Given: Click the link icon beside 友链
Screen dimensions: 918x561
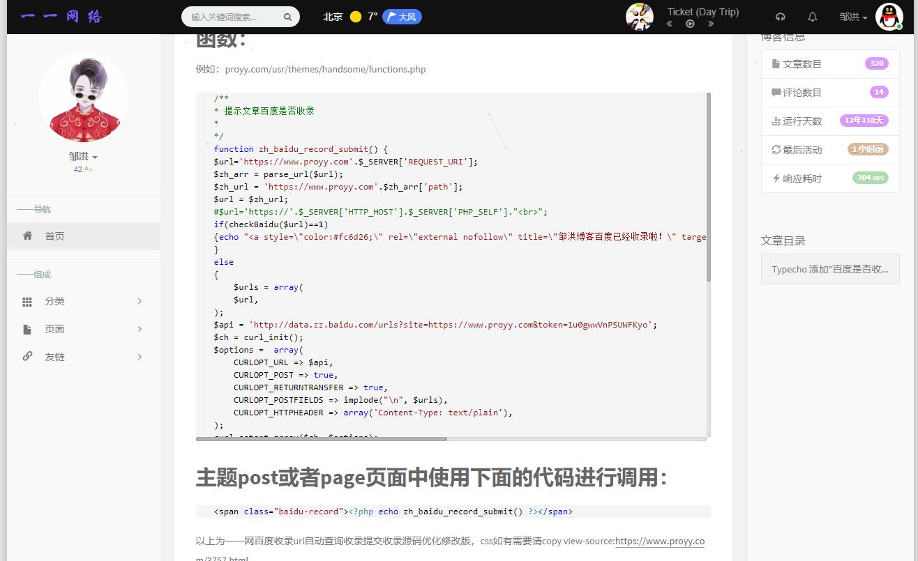Looking at the screenshot, I should pos(27,356).
